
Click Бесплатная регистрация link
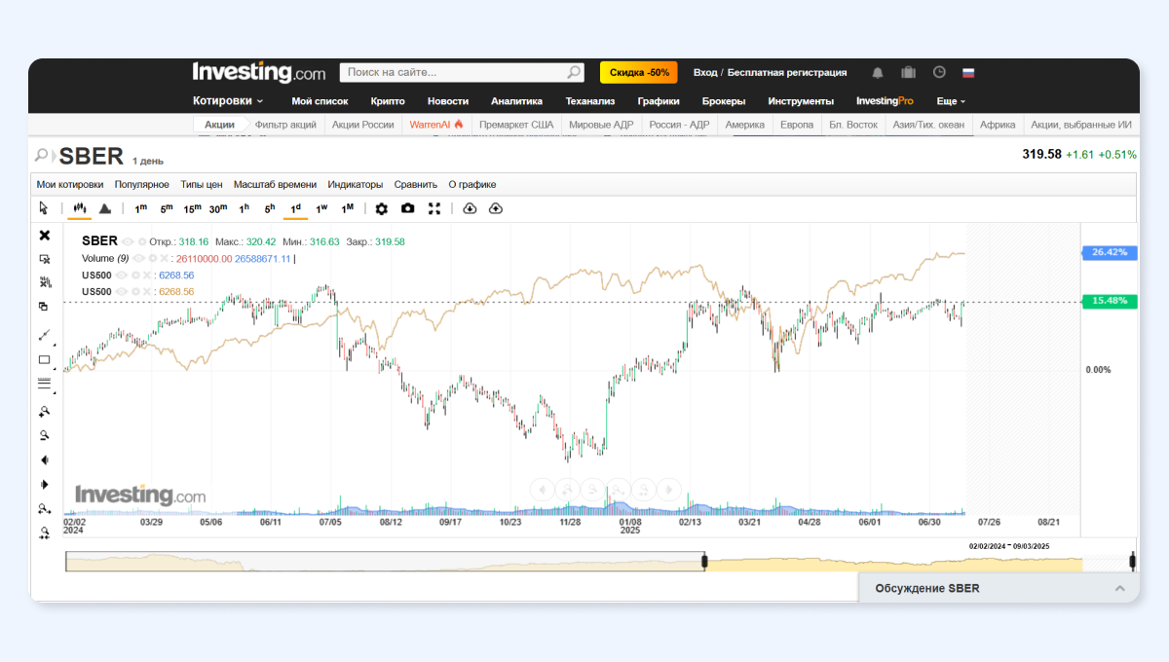[x=787, y=73]
